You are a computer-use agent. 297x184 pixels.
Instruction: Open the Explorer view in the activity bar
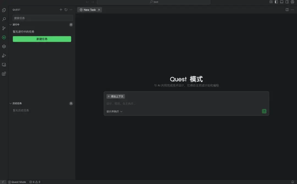click(x=4, y=10)
